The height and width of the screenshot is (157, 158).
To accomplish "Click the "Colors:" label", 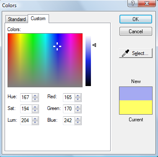I will click(x=14, y=29).
